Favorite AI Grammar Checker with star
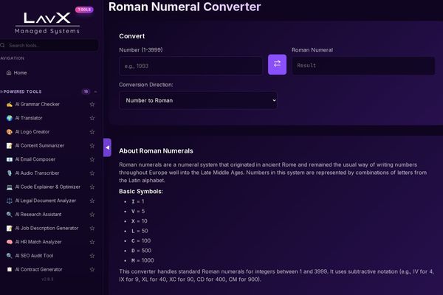443x295 pixels. (92, 104)
